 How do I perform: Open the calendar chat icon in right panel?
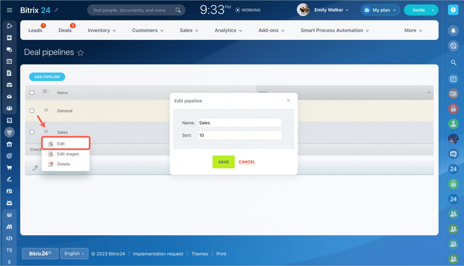click(x=453, y=78)
